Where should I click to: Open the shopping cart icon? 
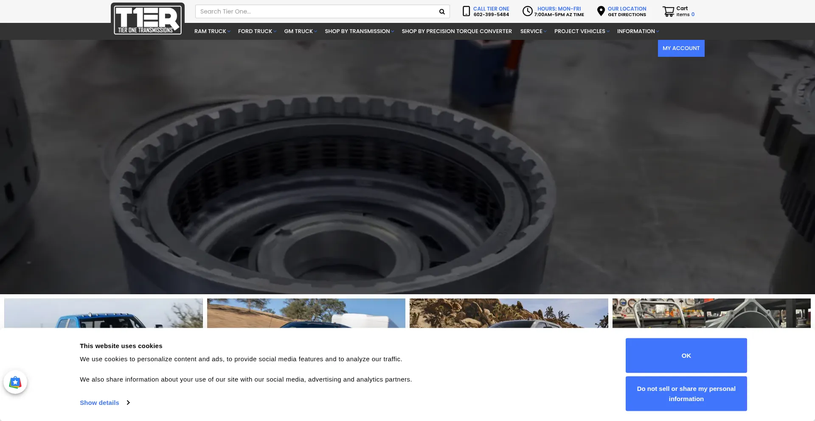coord(668,11)
